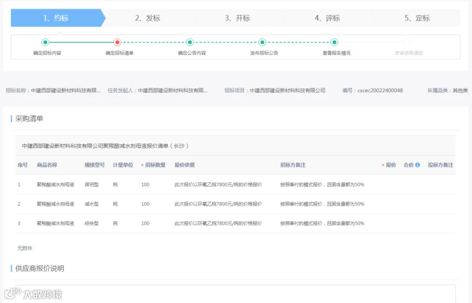Select the 确定公告内容 step marker
472x303 pixels.
(x=190, y=42)
